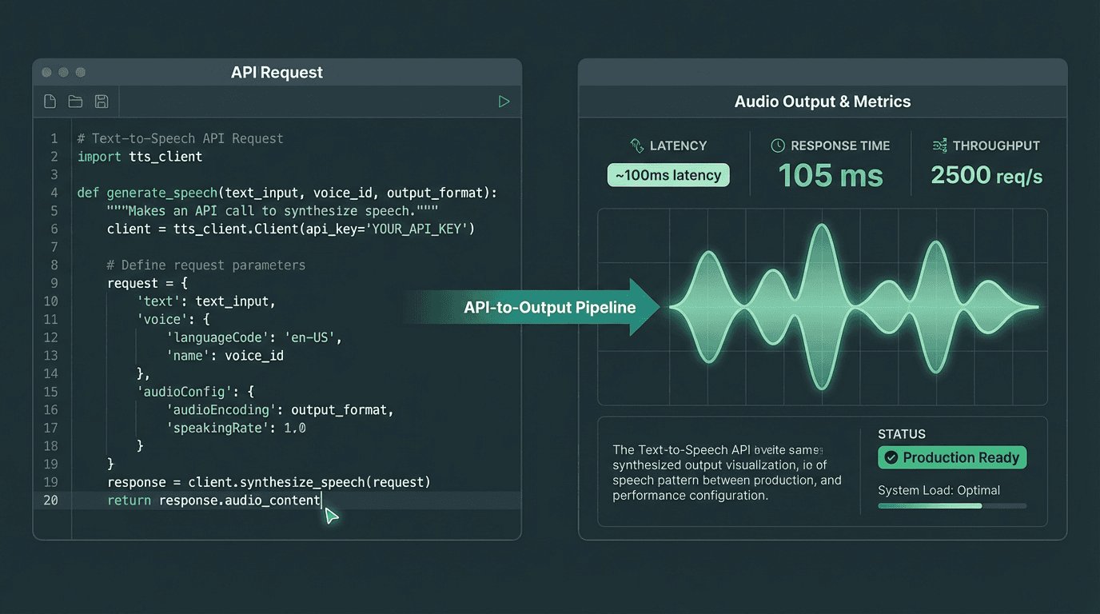Click the # Define request parameters comment
The height and width of the screenshot is (614, 1100).
point(206,265)
